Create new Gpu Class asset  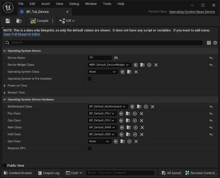[x=129, y=141]
